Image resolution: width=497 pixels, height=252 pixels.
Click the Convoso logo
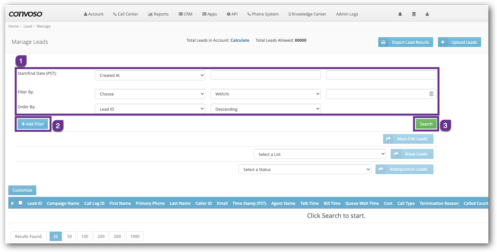(x=26, y=14)
